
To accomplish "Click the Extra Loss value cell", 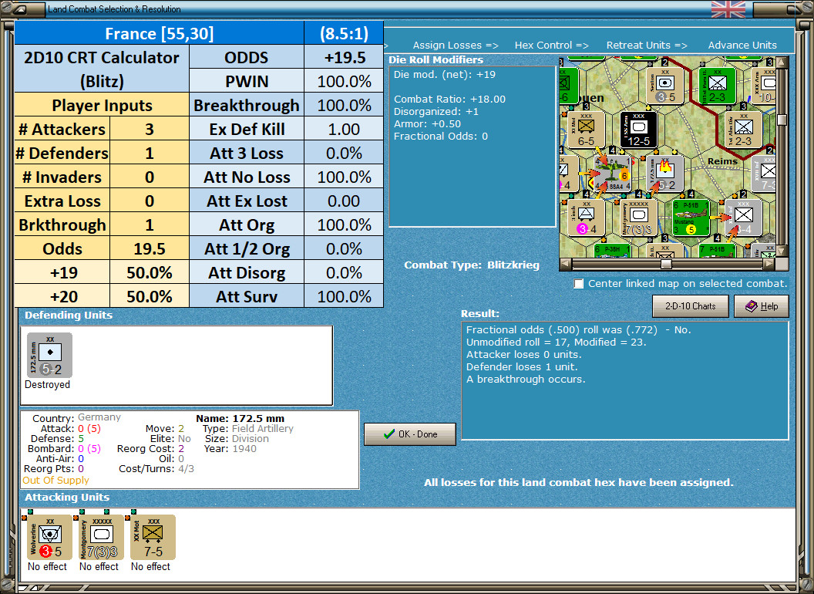I will click(150, 201).
